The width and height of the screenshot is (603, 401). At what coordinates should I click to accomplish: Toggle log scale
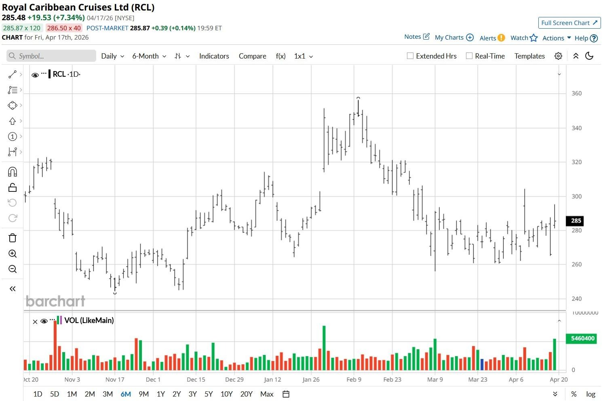click(x=591, y=394)
